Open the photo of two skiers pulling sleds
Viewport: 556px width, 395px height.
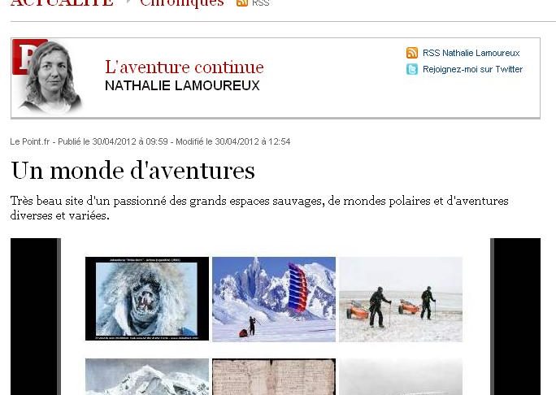click(x=401, y=300)
